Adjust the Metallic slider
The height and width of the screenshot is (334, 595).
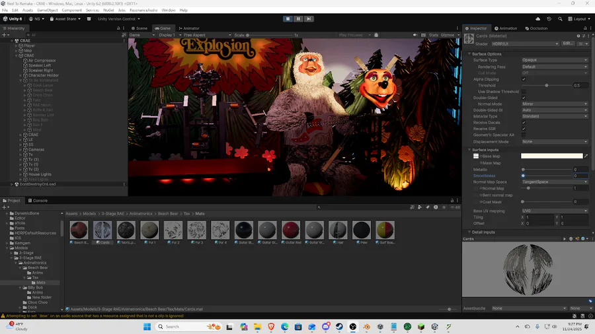pyautogui.click(x=547, y=170)
